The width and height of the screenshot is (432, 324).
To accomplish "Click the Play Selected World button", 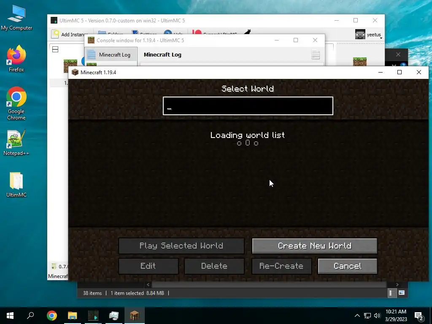I will 181,246.
